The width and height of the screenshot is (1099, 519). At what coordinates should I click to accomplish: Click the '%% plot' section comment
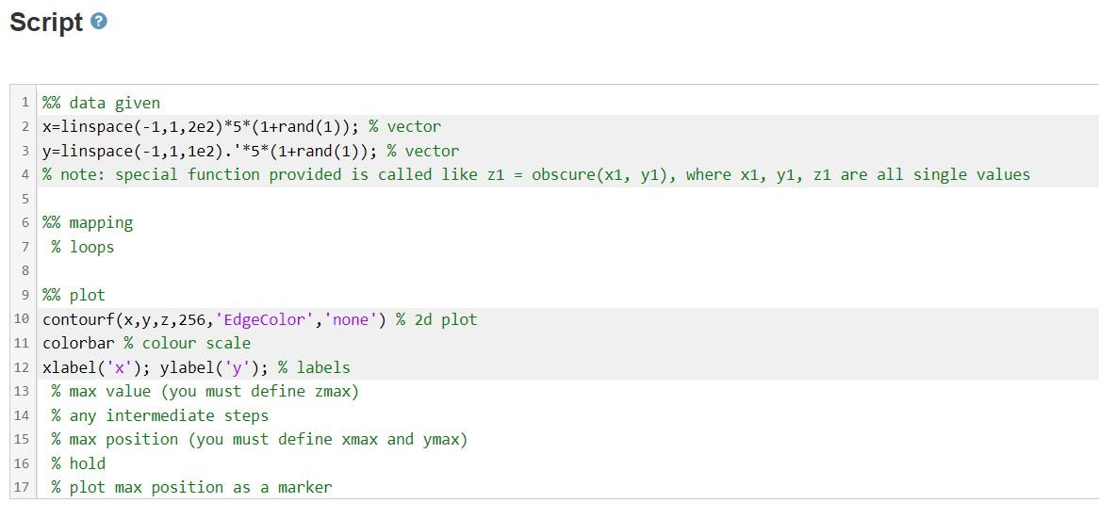(74, 295)
